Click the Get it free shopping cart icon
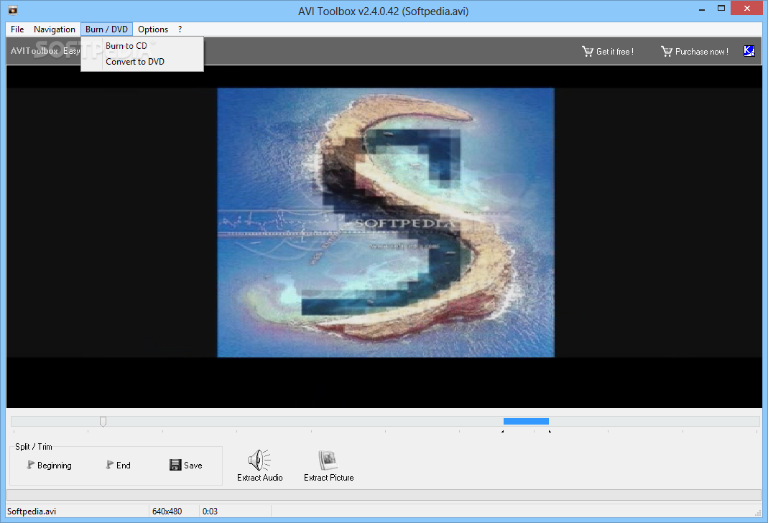The width and height of the screenshot is (768, 523). (x=587, y=51)
